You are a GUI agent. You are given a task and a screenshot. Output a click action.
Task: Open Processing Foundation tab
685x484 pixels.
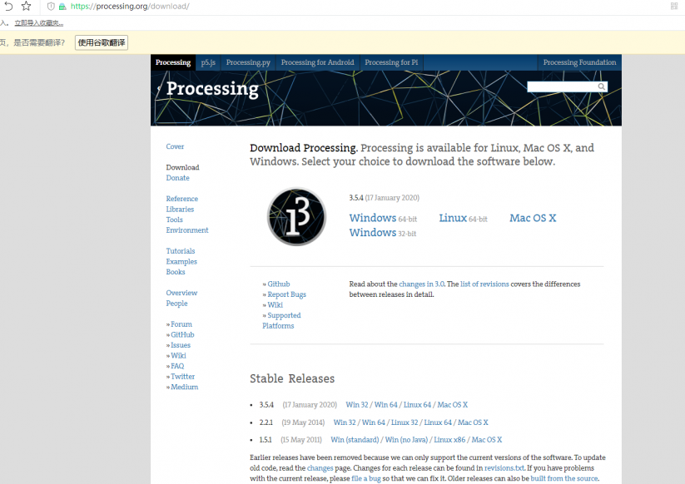[x=580, y=62]
